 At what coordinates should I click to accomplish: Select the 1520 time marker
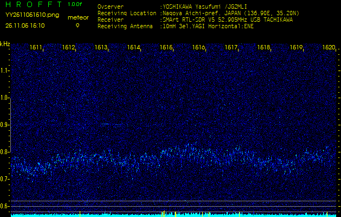click(329, 48)
